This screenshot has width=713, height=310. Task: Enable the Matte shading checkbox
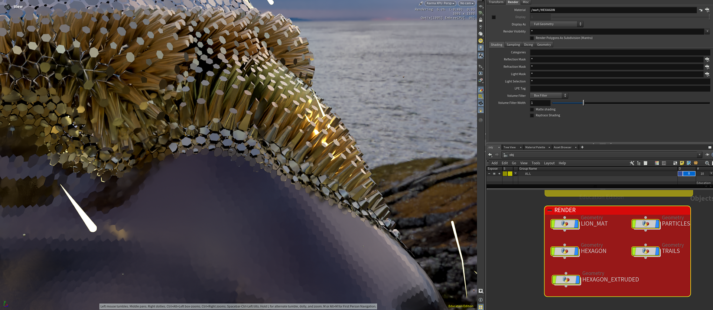point(532,110)
